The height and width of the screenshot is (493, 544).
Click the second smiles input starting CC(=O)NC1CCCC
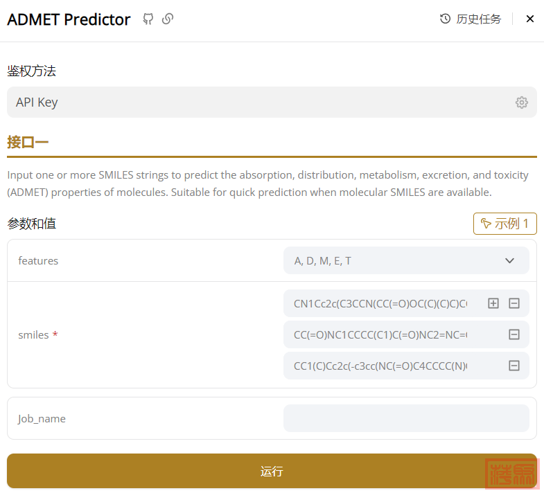coord(380,334)
